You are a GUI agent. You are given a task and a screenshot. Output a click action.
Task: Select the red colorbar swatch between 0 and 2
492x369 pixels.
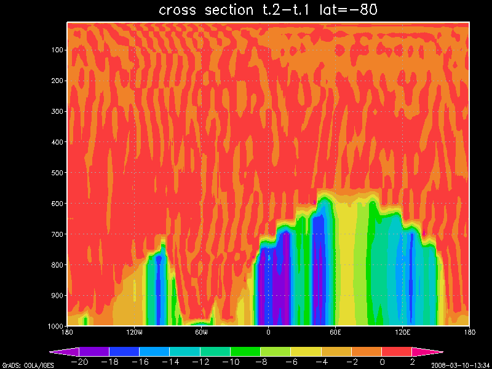(397, 351)
